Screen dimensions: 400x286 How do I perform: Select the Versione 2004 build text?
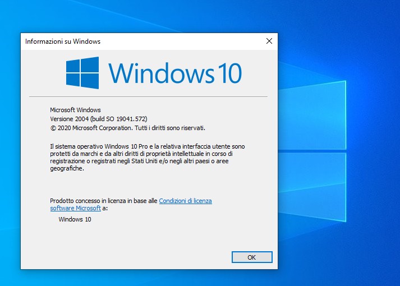(x=99, y=119)
